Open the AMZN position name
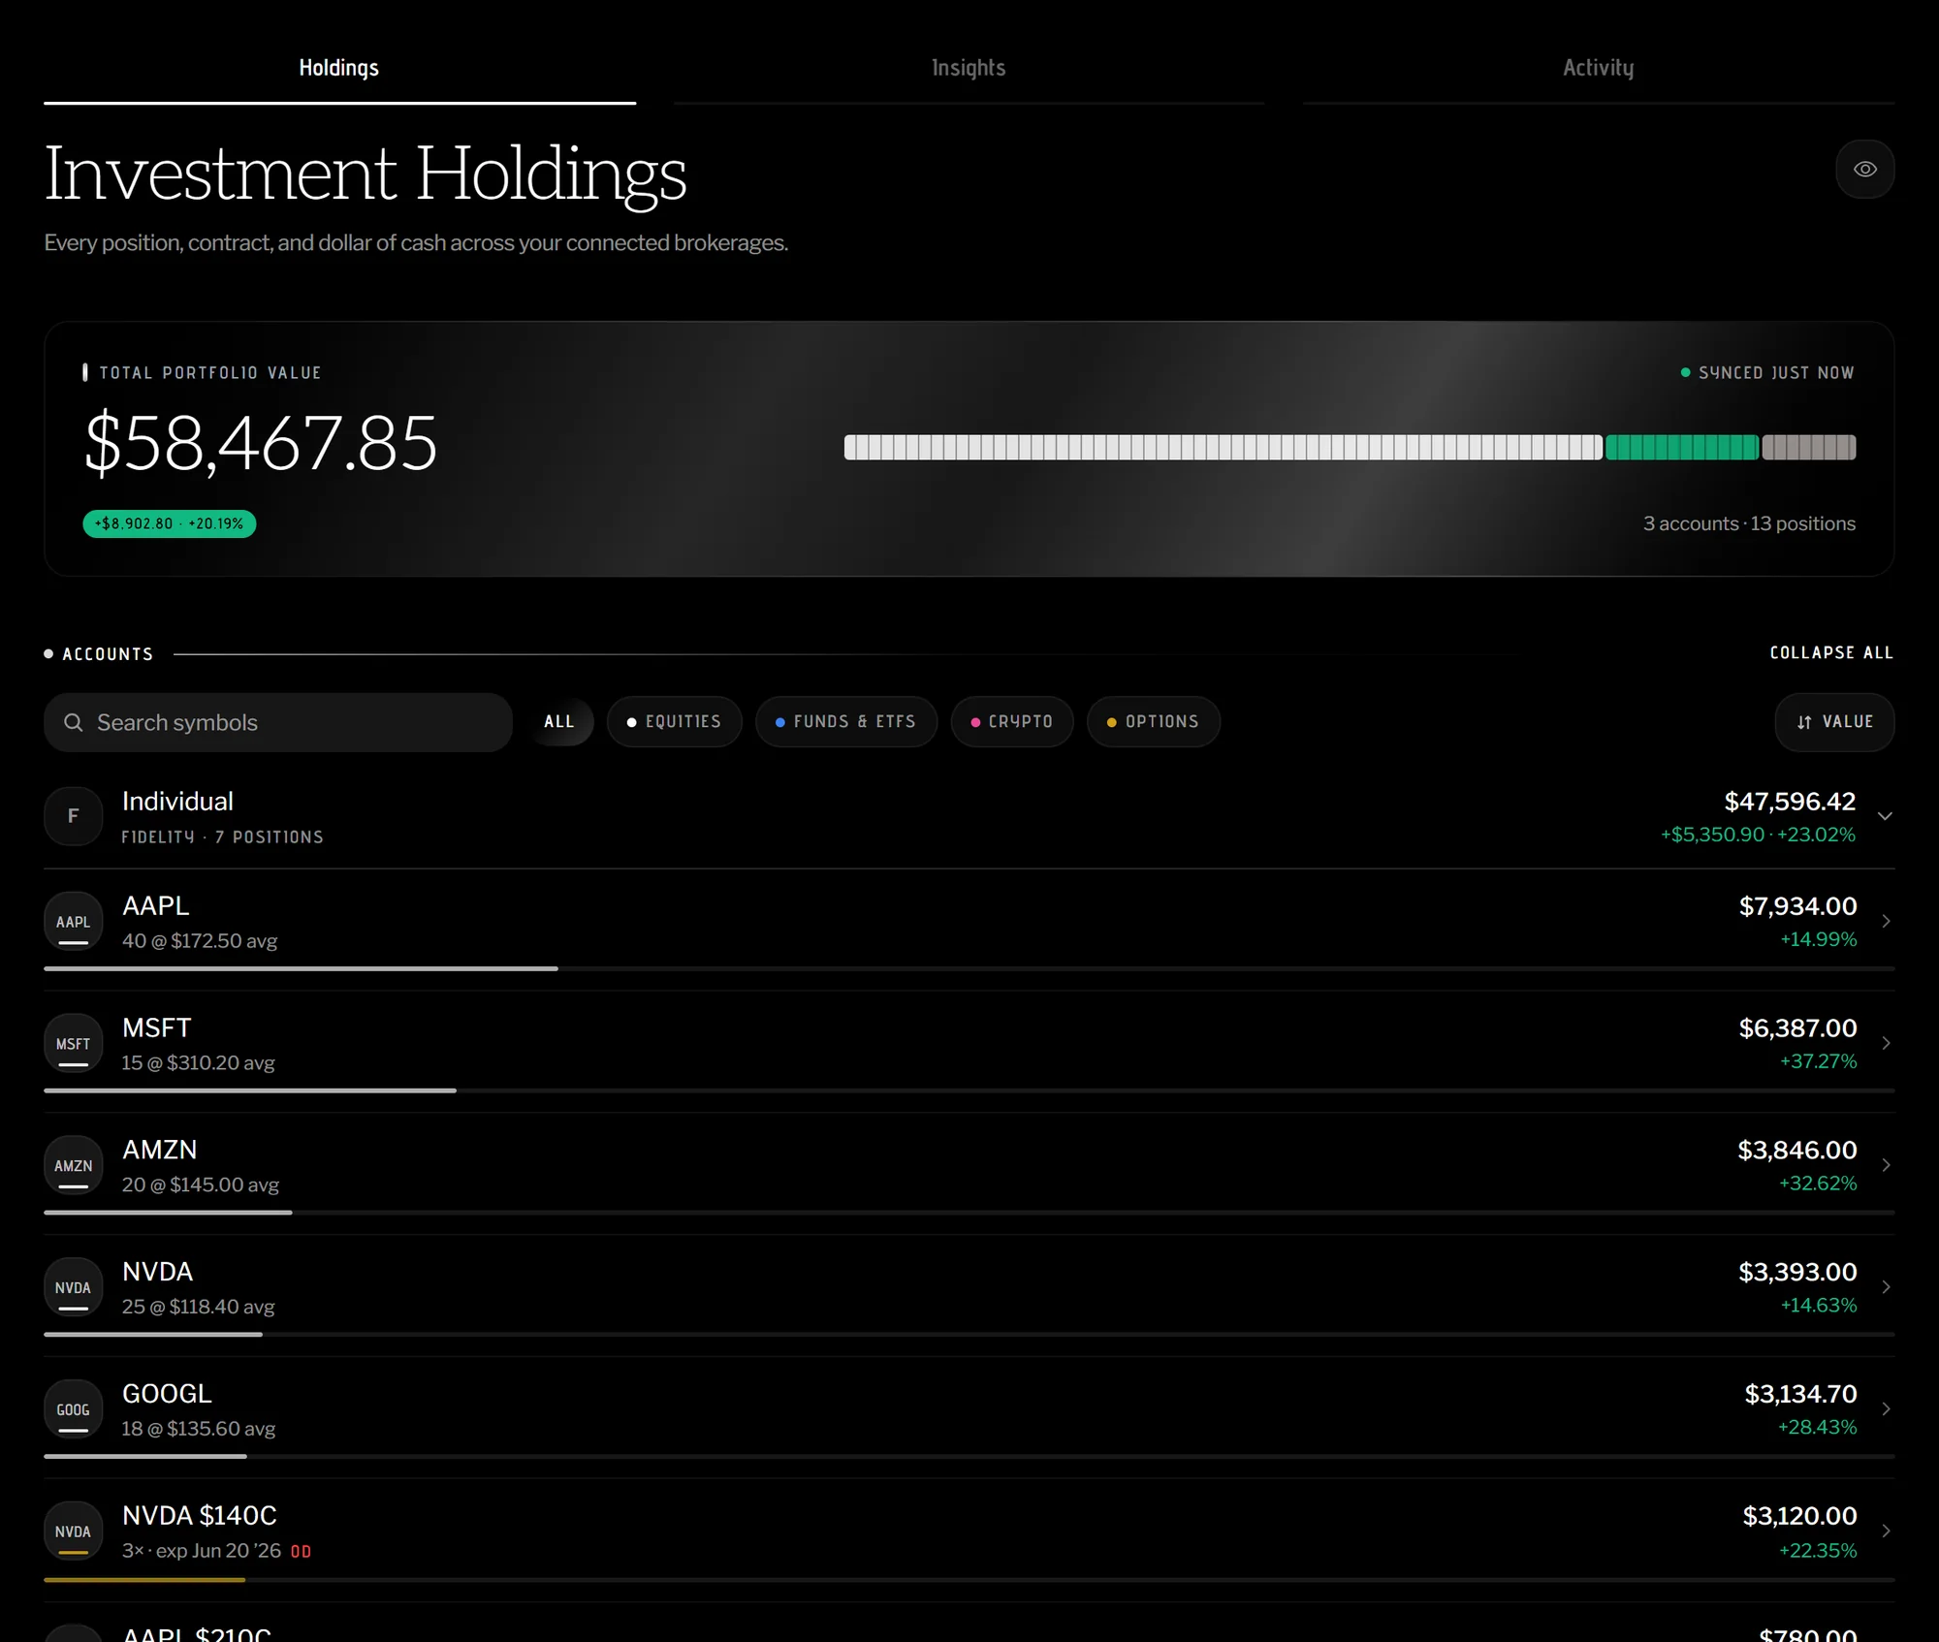 click(x=159, y=1150)
